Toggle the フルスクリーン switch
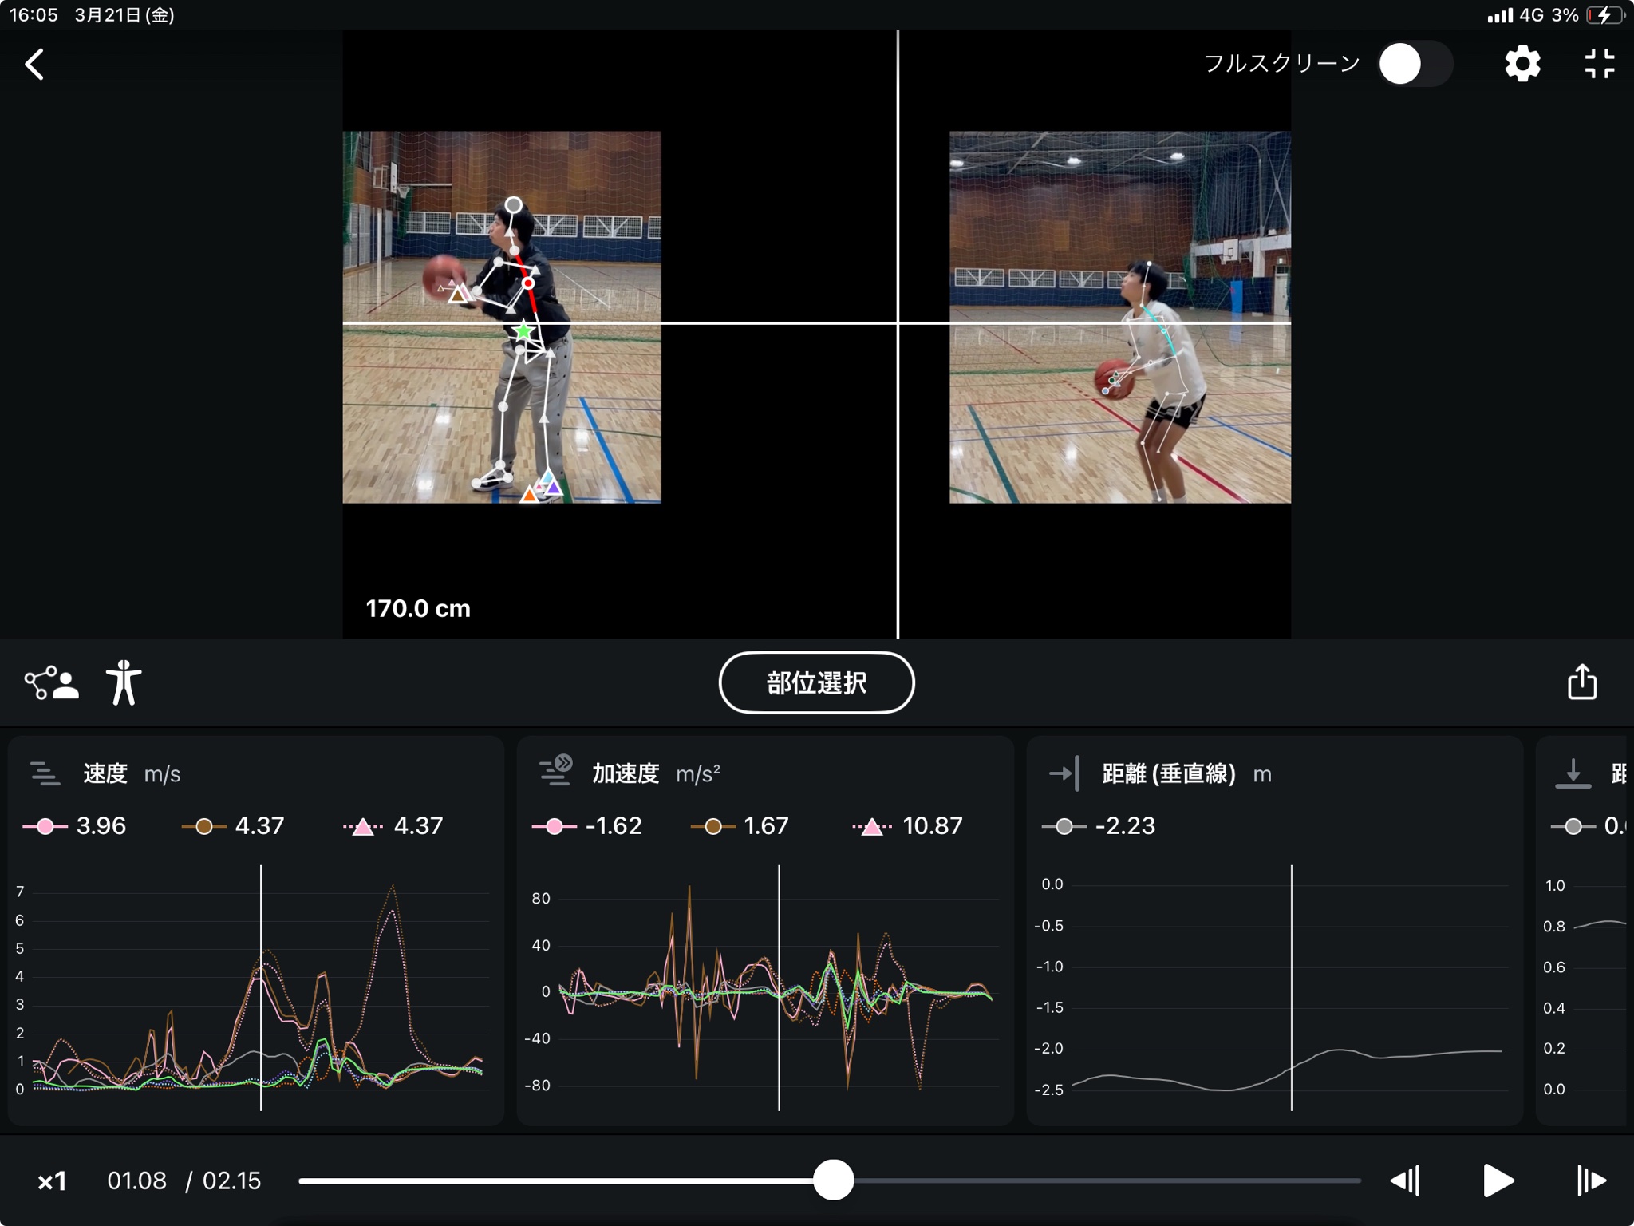 point(1415,64)
